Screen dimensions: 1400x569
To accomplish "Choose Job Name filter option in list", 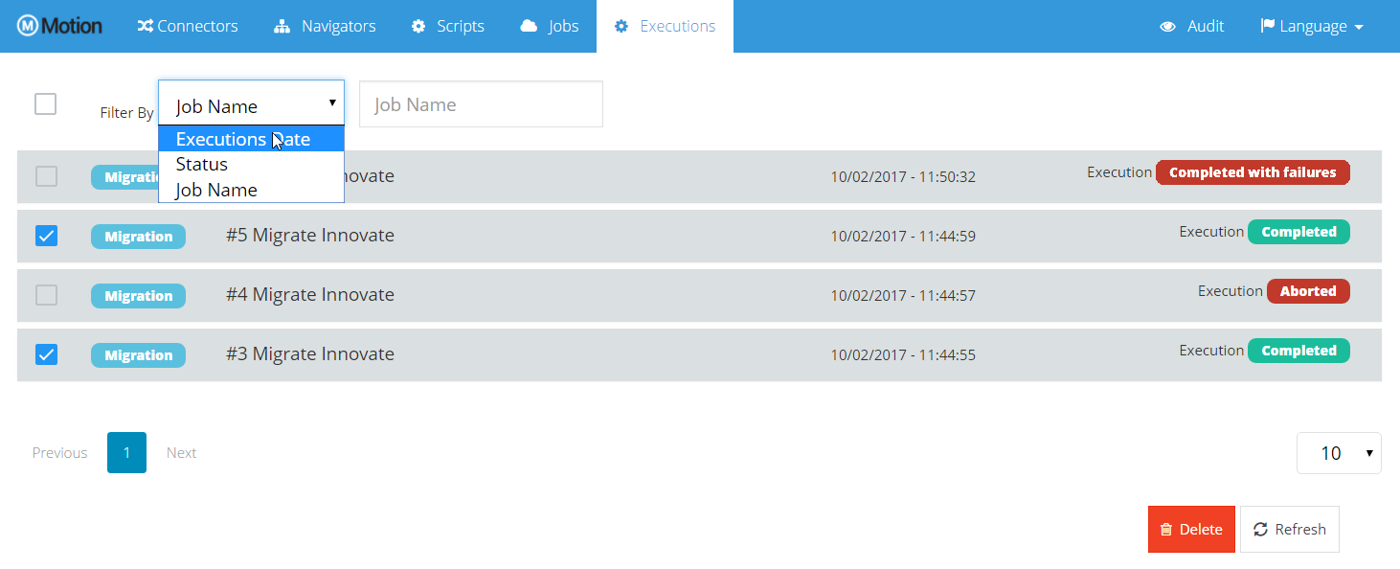I will (x=251, y=190).
